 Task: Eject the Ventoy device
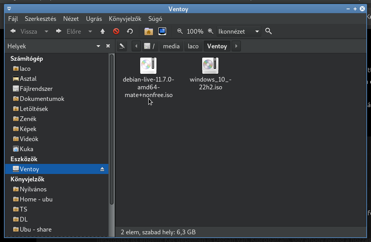102,169
